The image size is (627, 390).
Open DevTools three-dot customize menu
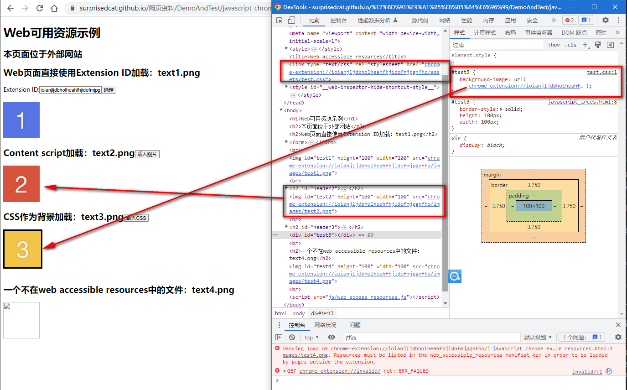(x=618, y=20)
